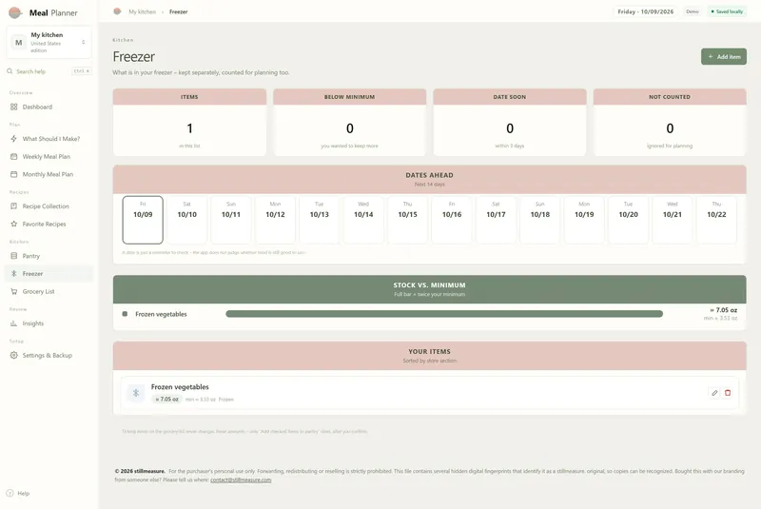This screenshot has width=761, height=509.
Task: Click the Items count card
Action: [x=189, y=123]
